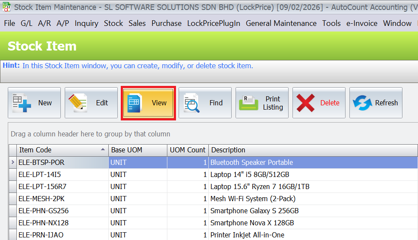Screen dimensions: 418x240
Task: Click row indicator for ELE-BTSP-POR
Action: (x=13, y=162)
